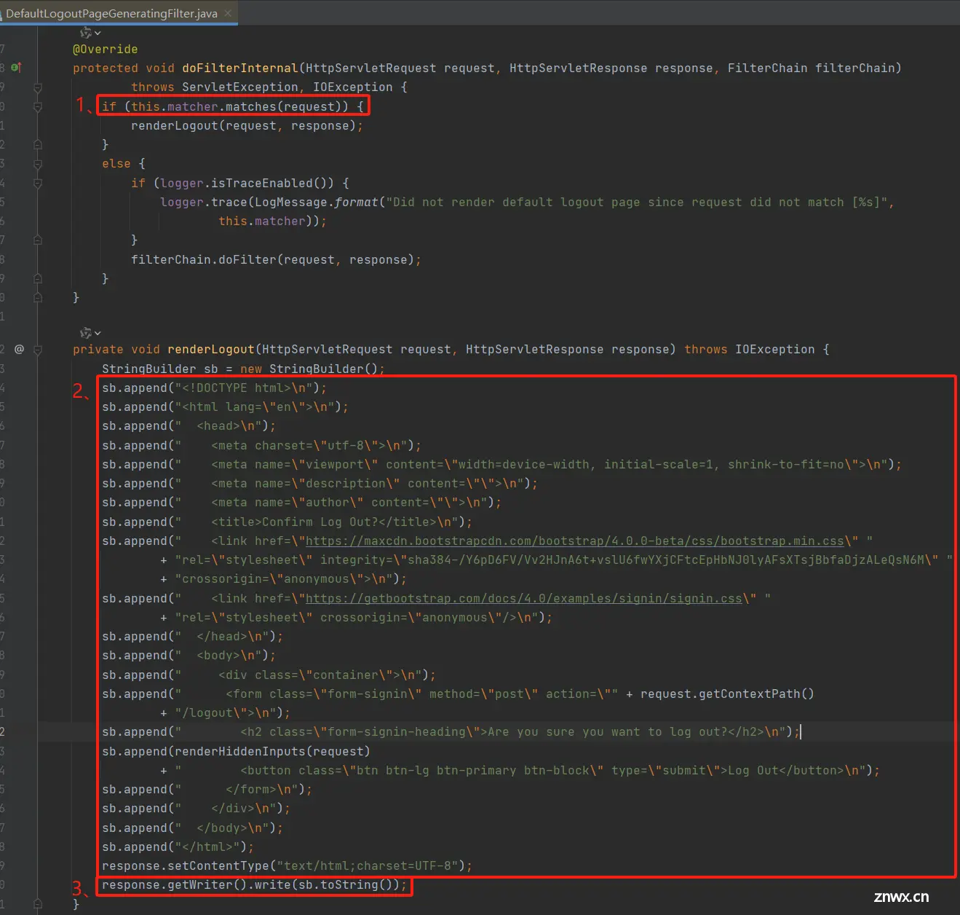Click the 'Confirm Log Out?' title line
The width and height of the screenshot is (960, 915).
(287, 522)
